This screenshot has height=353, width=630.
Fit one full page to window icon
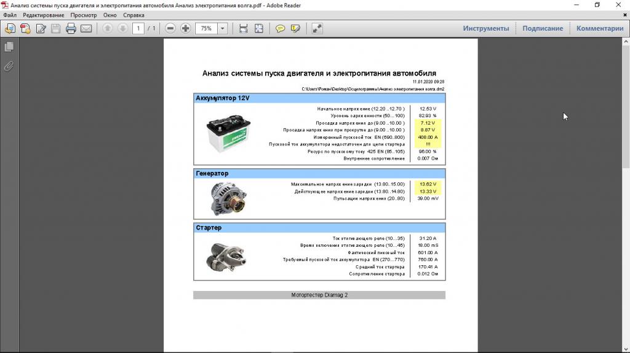(x=259, y=28)
